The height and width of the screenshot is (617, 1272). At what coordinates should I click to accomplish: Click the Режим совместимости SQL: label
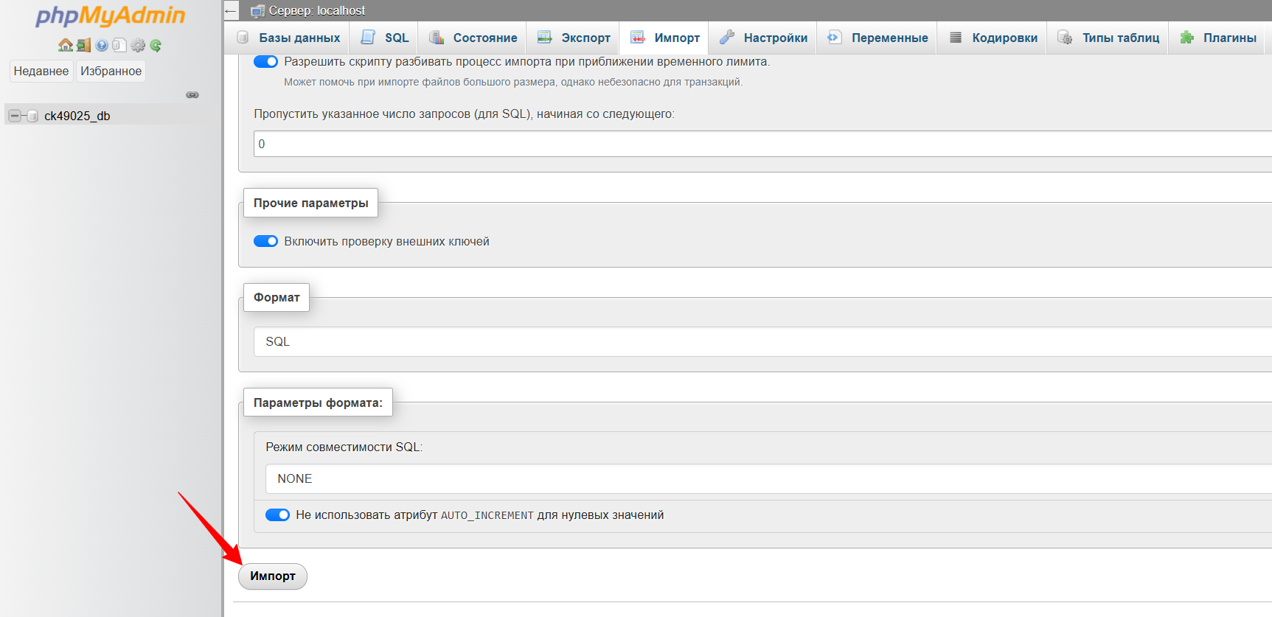pos(344,447)
